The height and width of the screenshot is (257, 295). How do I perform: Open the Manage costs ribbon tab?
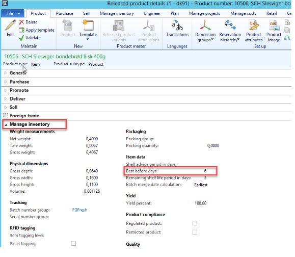point(243,13)
